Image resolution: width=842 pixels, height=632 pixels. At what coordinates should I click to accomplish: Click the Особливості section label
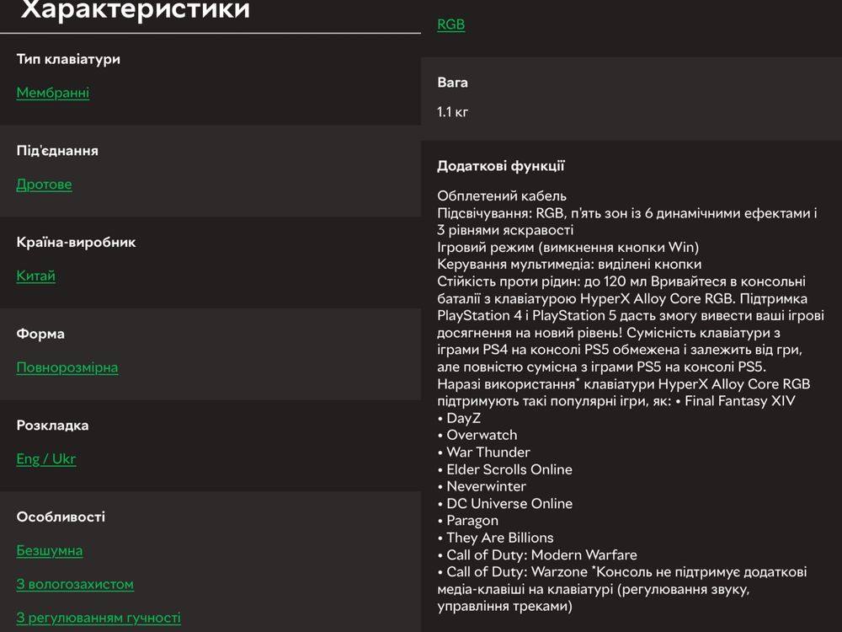[61, 517]
